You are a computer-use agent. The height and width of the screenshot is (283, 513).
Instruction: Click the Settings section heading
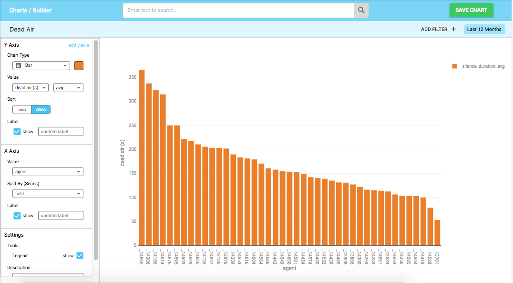[14, 235]
